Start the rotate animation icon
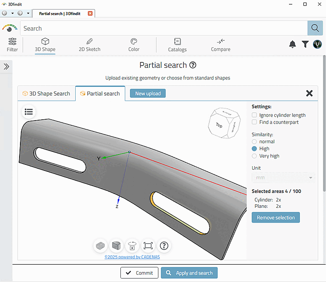The width and height of the screenshot is (326, 282). [132, 246]
